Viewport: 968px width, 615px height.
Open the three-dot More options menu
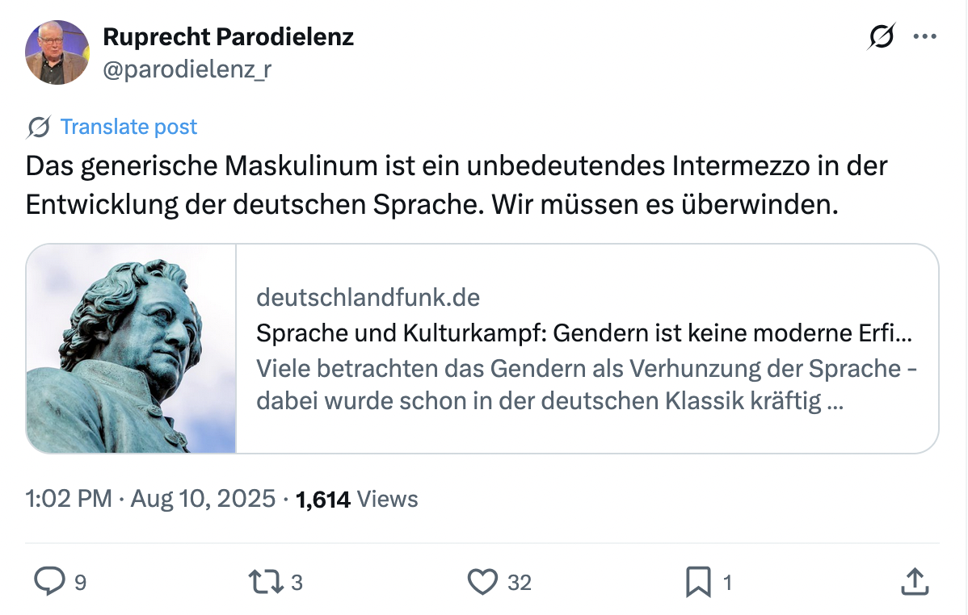click(x=924, y=36)
